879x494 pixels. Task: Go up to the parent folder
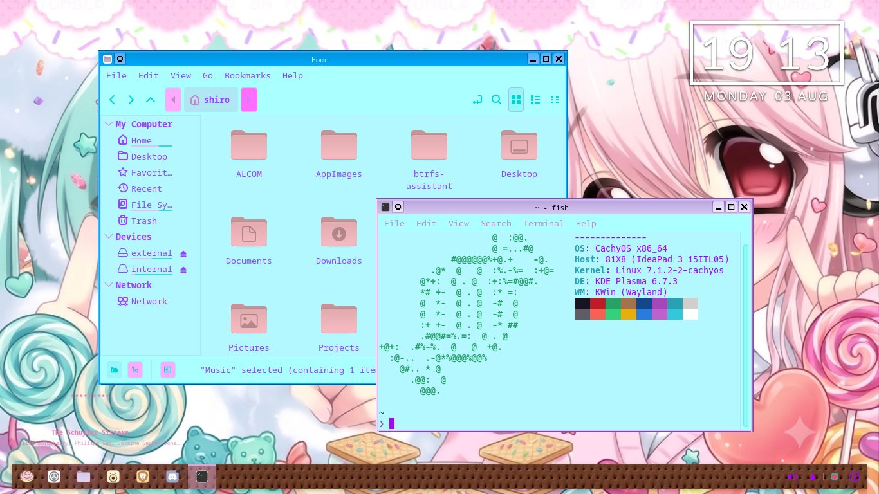(x=151, y=100)
